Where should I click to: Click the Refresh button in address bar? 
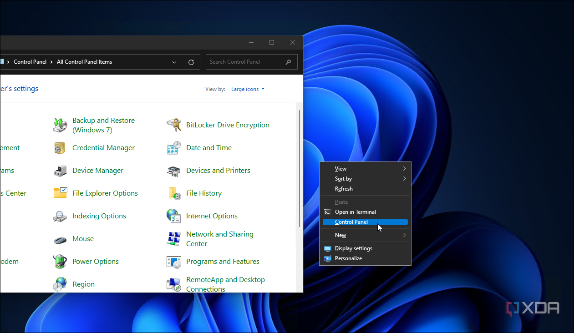(x=191, y=61)
